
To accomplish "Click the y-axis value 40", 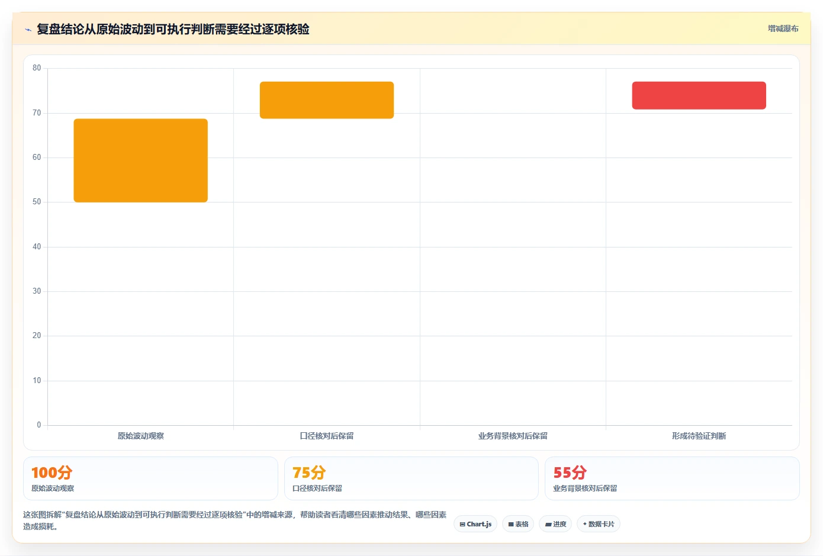I will (x=37, y=246).
